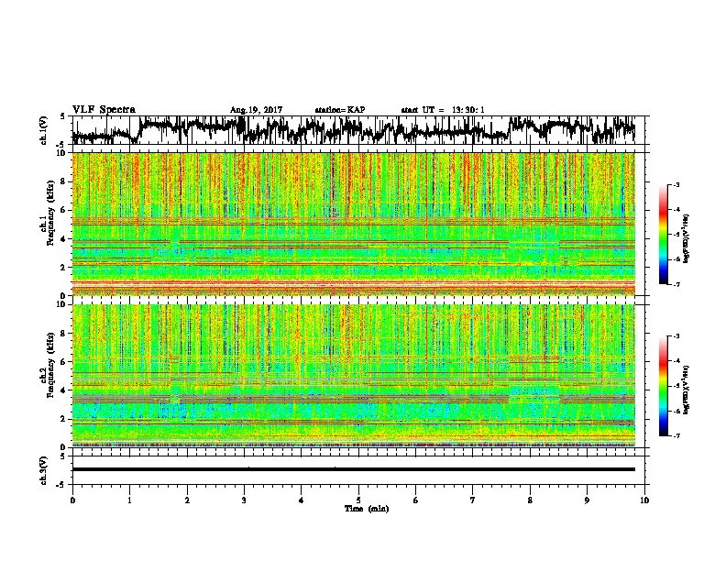Click the 'station=KAP' header label

click(340, 110)
